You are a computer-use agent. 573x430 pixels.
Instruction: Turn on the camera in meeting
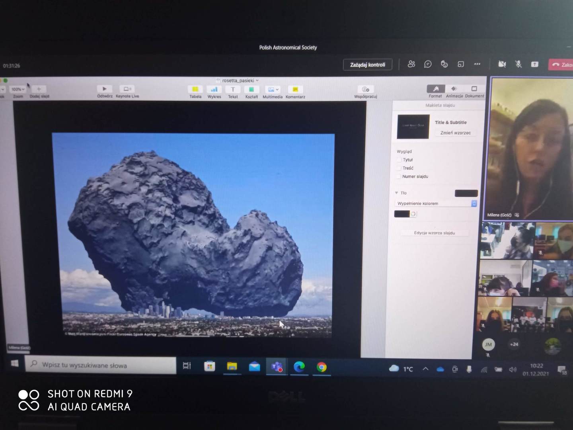[502, 64]
